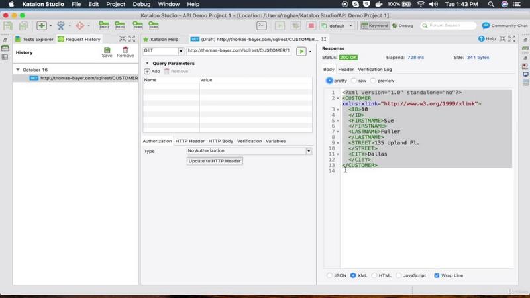Switch to the Verification tab
The image size is (530, 298).
coord(249,141)
